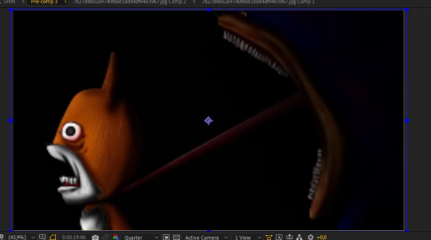Click the reset exposure aperture icon
The width and height of the screenshot is (431, 240).
pyautogui.click(x=311, y=237)
